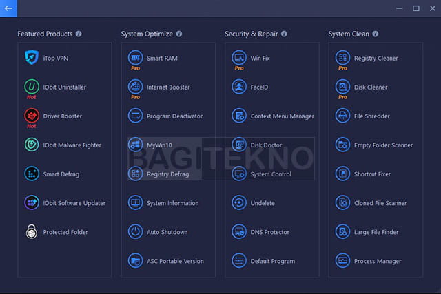Launch the Win Fix tool icon
The height and width of the screenshot is (294, 441).
pyautogui.click(x=239, y=58)
